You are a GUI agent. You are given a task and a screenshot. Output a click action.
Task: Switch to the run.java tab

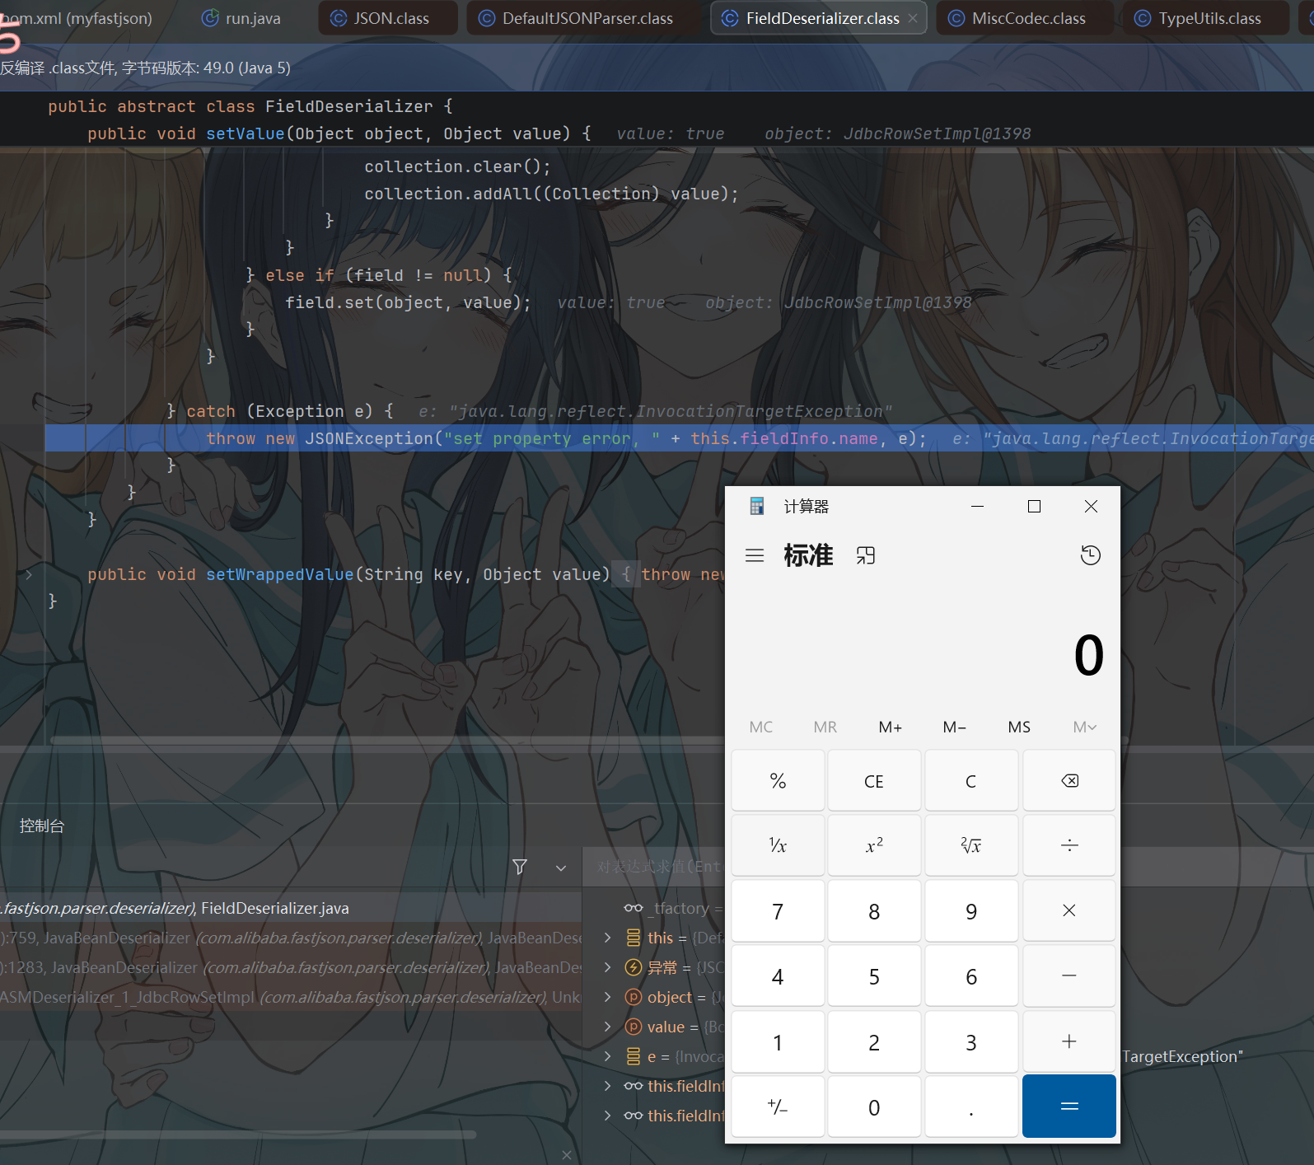pos(241,18)
